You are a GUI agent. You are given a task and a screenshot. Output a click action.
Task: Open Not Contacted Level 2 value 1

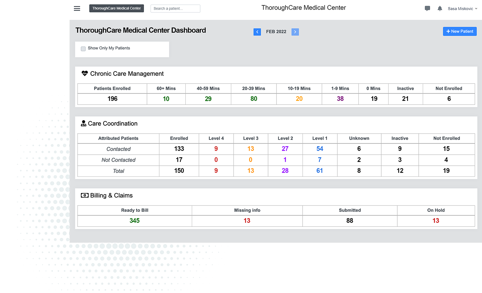[x=285, y=160]
